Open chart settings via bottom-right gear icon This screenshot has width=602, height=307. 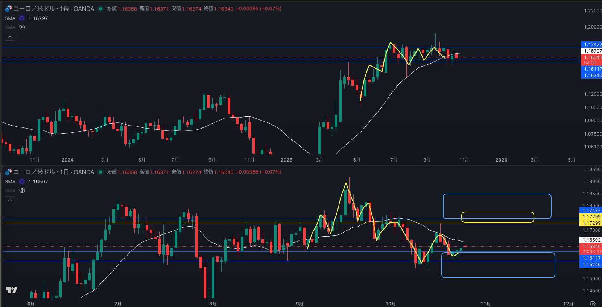[593, 304]
